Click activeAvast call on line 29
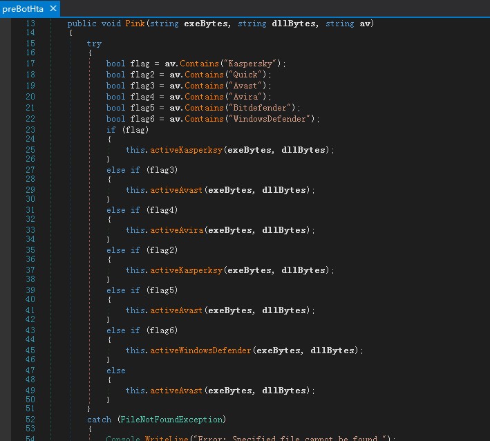 click(x=177, y=190)
